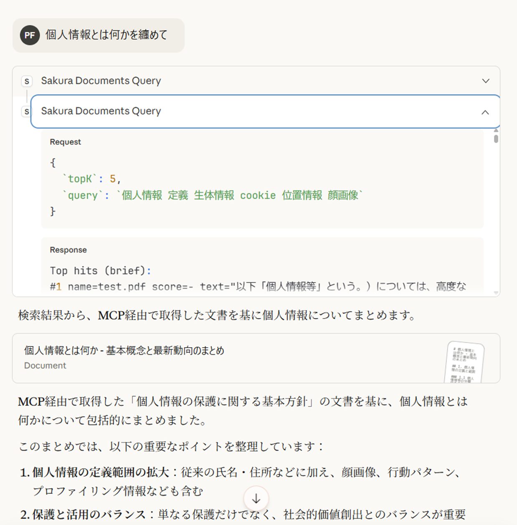Viewport: 517px width, 525px height.
Task: Click the PF user avatar
Action: coord(30,35)
